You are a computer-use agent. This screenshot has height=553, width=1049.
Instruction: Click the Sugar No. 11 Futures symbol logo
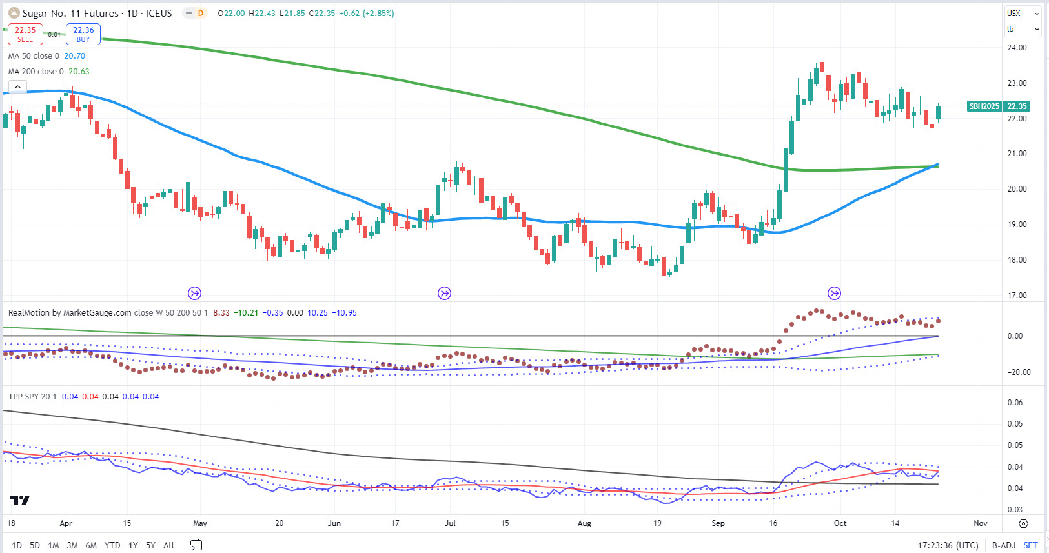14,13
